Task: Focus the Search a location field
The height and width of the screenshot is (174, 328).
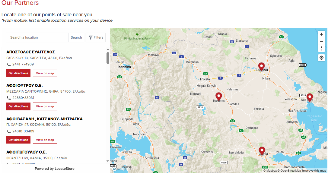Action: pos(38,37)
